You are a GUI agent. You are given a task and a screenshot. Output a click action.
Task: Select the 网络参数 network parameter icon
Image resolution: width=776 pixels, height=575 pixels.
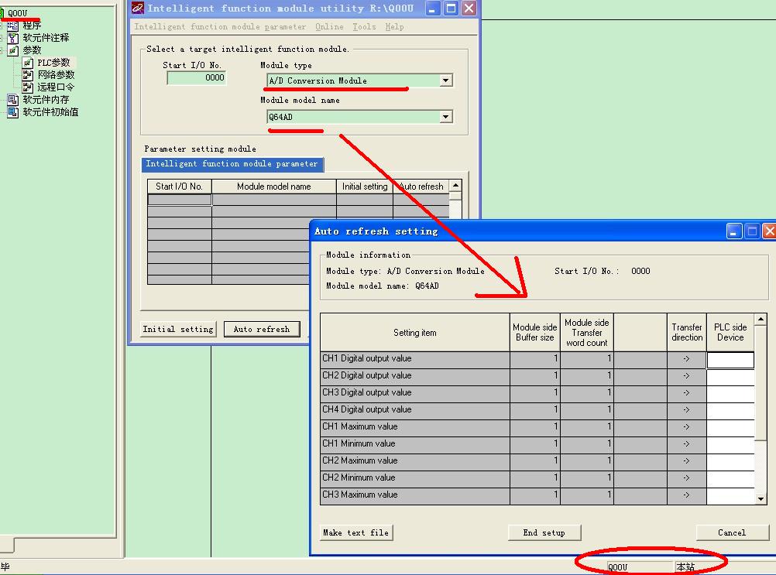pyautogui.click(x=29, y=75)
